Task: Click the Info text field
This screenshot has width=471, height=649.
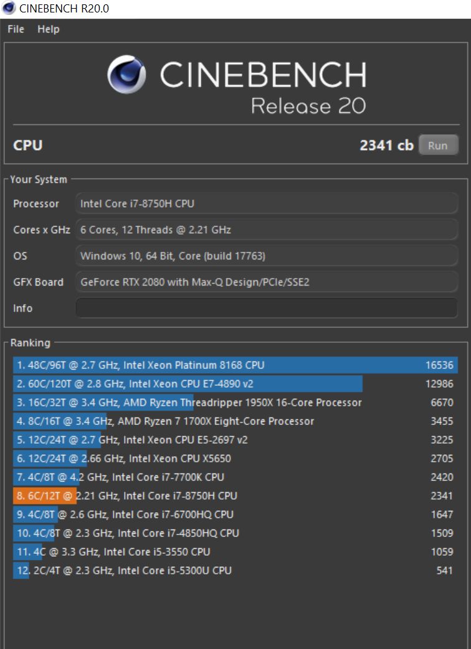Action: (267, 308)
